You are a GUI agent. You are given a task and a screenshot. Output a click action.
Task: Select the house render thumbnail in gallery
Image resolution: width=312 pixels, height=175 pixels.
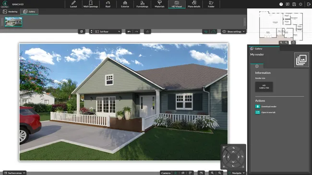[13, 22]
